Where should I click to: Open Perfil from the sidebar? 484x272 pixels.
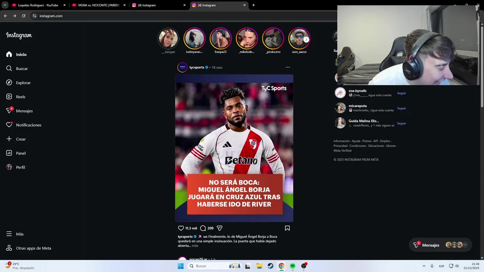[16, 167]
